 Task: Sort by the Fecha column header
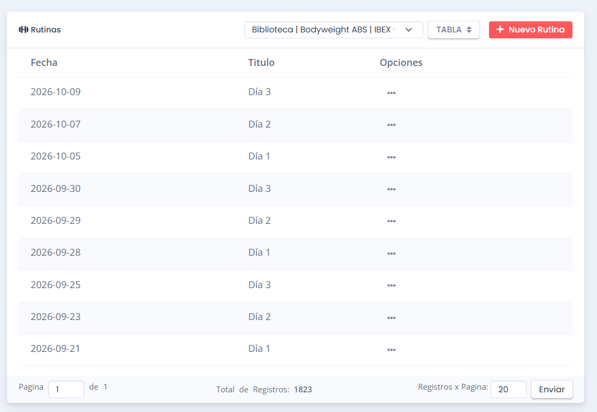pos(44,62)
